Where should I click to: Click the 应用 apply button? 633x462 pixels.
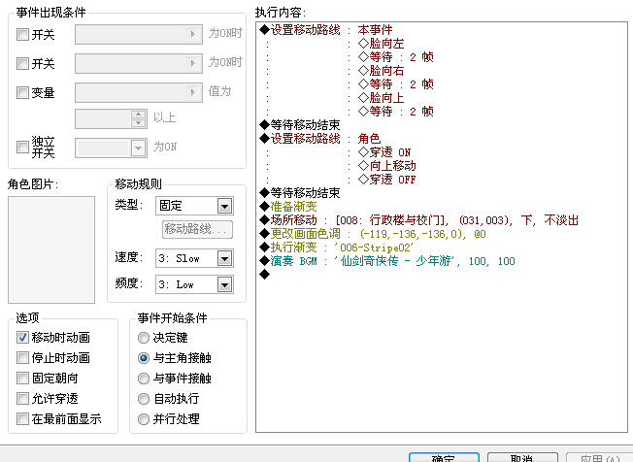[599, 457]
